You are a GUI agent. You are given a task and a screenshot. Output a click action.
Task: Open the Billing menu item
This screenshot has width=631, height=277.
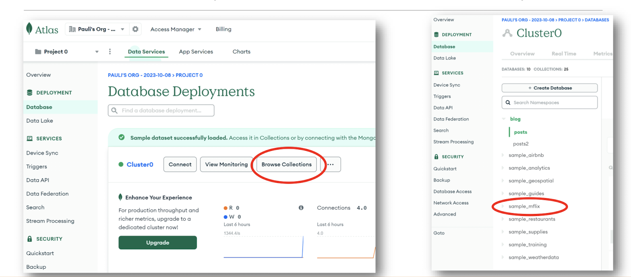tap(223, 29)
